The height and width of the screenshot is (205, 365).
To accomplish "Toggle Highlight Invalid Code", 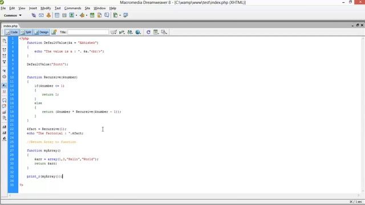I will (x=4, y=92).
